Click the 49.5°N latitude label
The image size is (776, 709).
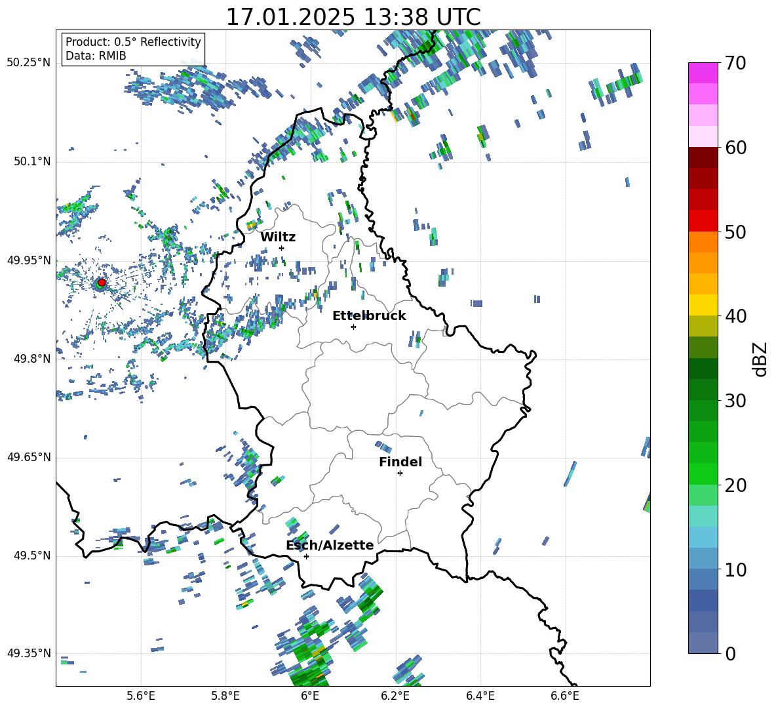[x=31, y=556]
